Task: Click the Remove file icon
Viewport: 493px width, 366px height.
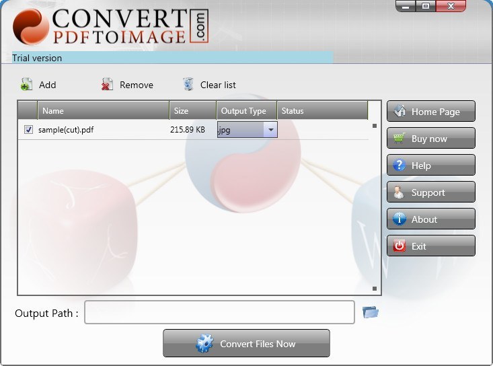Action: [107, 84]
